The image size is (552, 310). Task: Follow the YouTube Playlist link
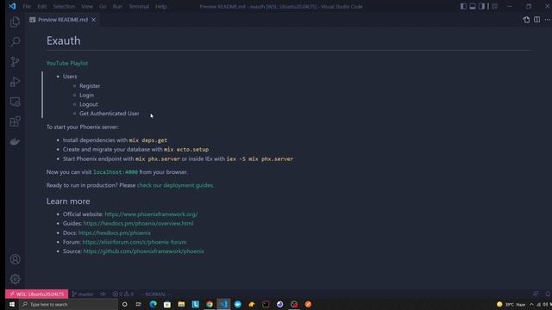(67, 63)
